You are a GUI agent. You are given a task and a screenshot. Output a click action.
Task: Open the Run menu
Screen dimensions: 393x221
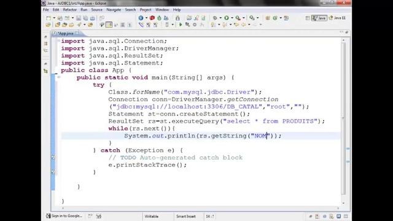tap(84, 10)
